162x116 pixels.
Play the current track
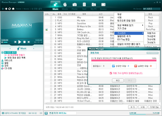tap(20, 42)
